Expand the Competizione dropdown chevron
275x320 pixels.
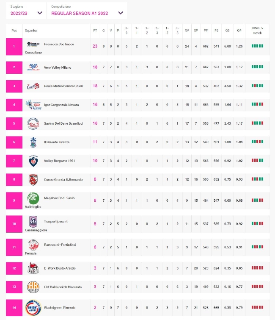121,13
